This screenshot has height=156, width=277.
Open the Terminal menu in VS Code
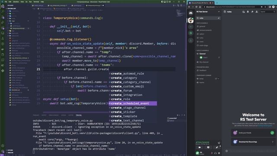(36, 2)
